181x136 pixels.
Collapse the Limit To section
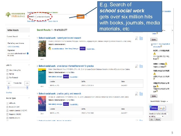point(29,65)
